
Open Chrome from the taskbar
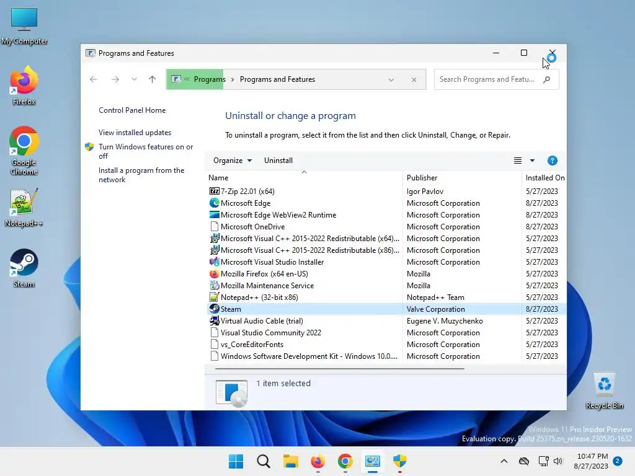click(x=345, y=461)
